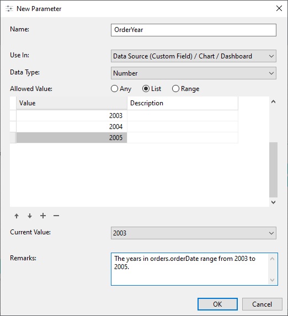
Task: Click the parameter icon in title bar
Action: point(9,9)
